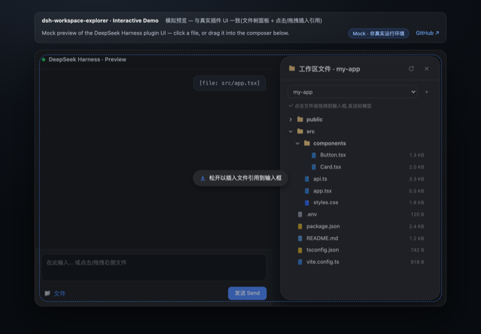The image size is (481, 334).
Task: Click the Button.tsx file icon
Action: 313,155
